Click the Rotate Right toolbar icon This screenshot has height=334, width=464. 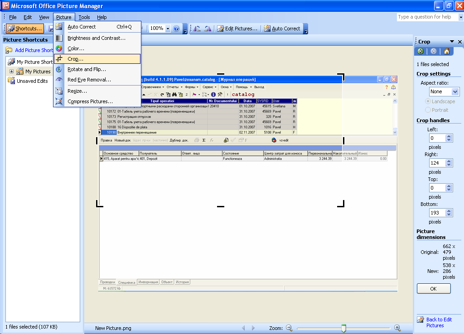(208, 29)
